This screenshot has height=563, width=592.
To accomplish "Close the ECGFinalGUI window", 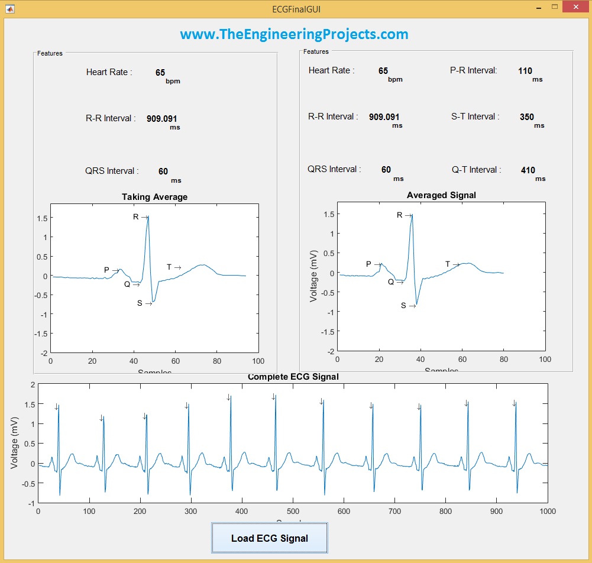I will [x=576, y=7].
